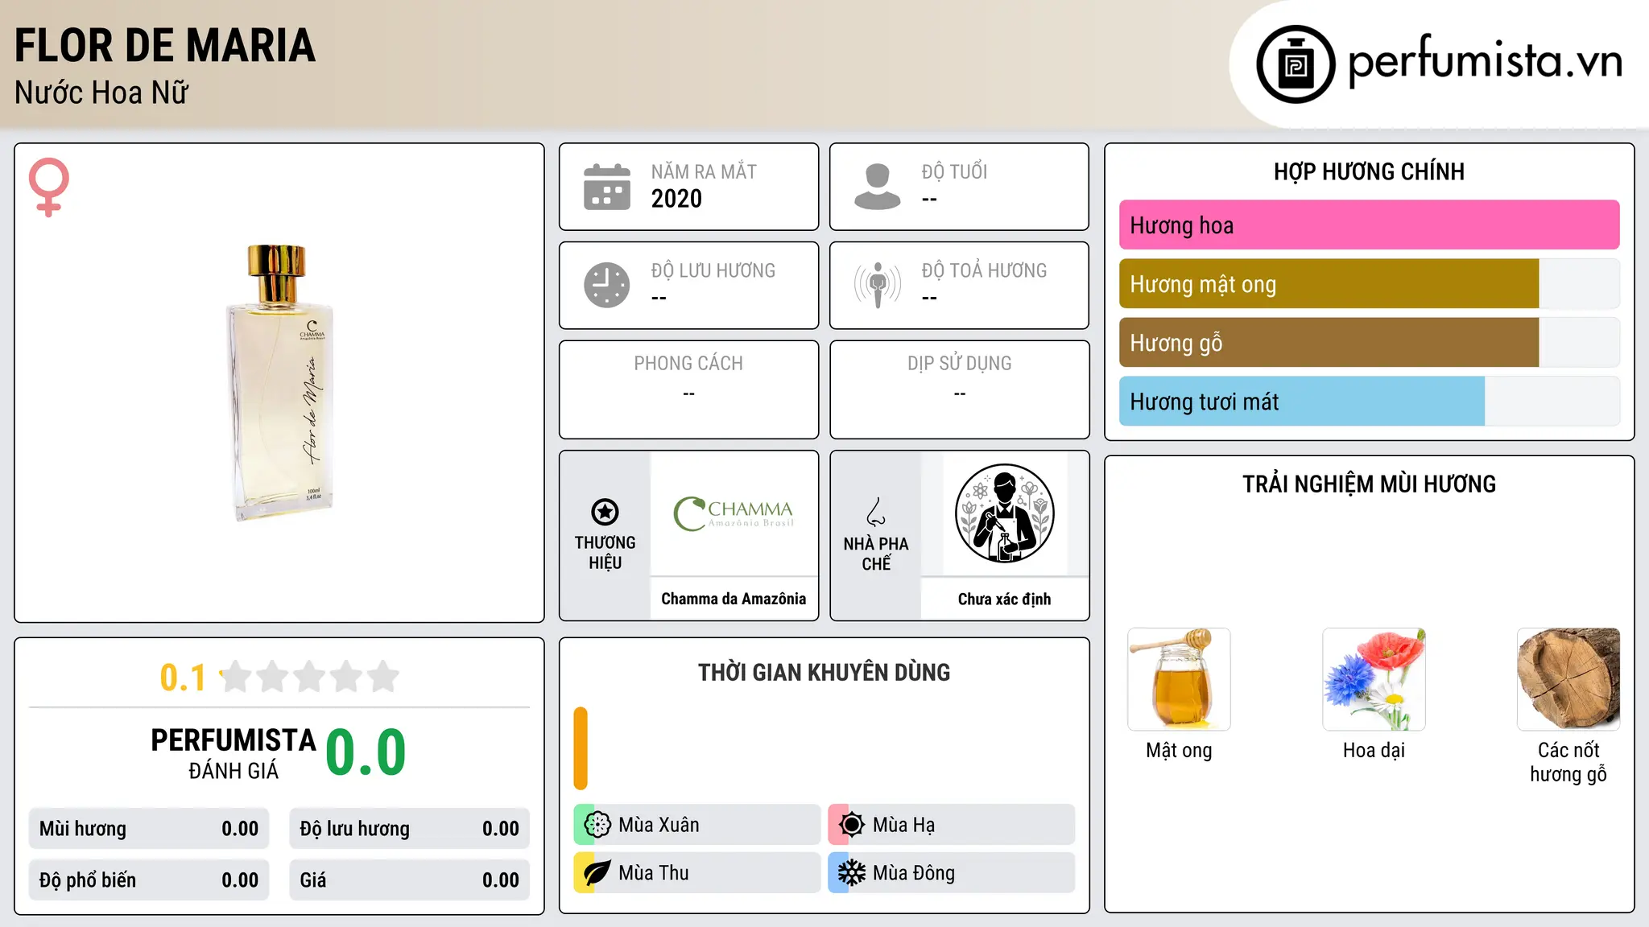Click the PHONG CÁCH label
Viewport: 1649px width, 927px height.
coord(688,364)
